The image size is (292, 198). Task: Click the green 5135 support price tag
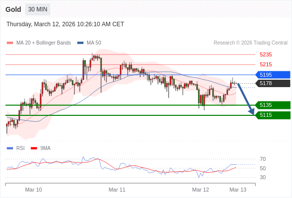(x=273, y=105)
